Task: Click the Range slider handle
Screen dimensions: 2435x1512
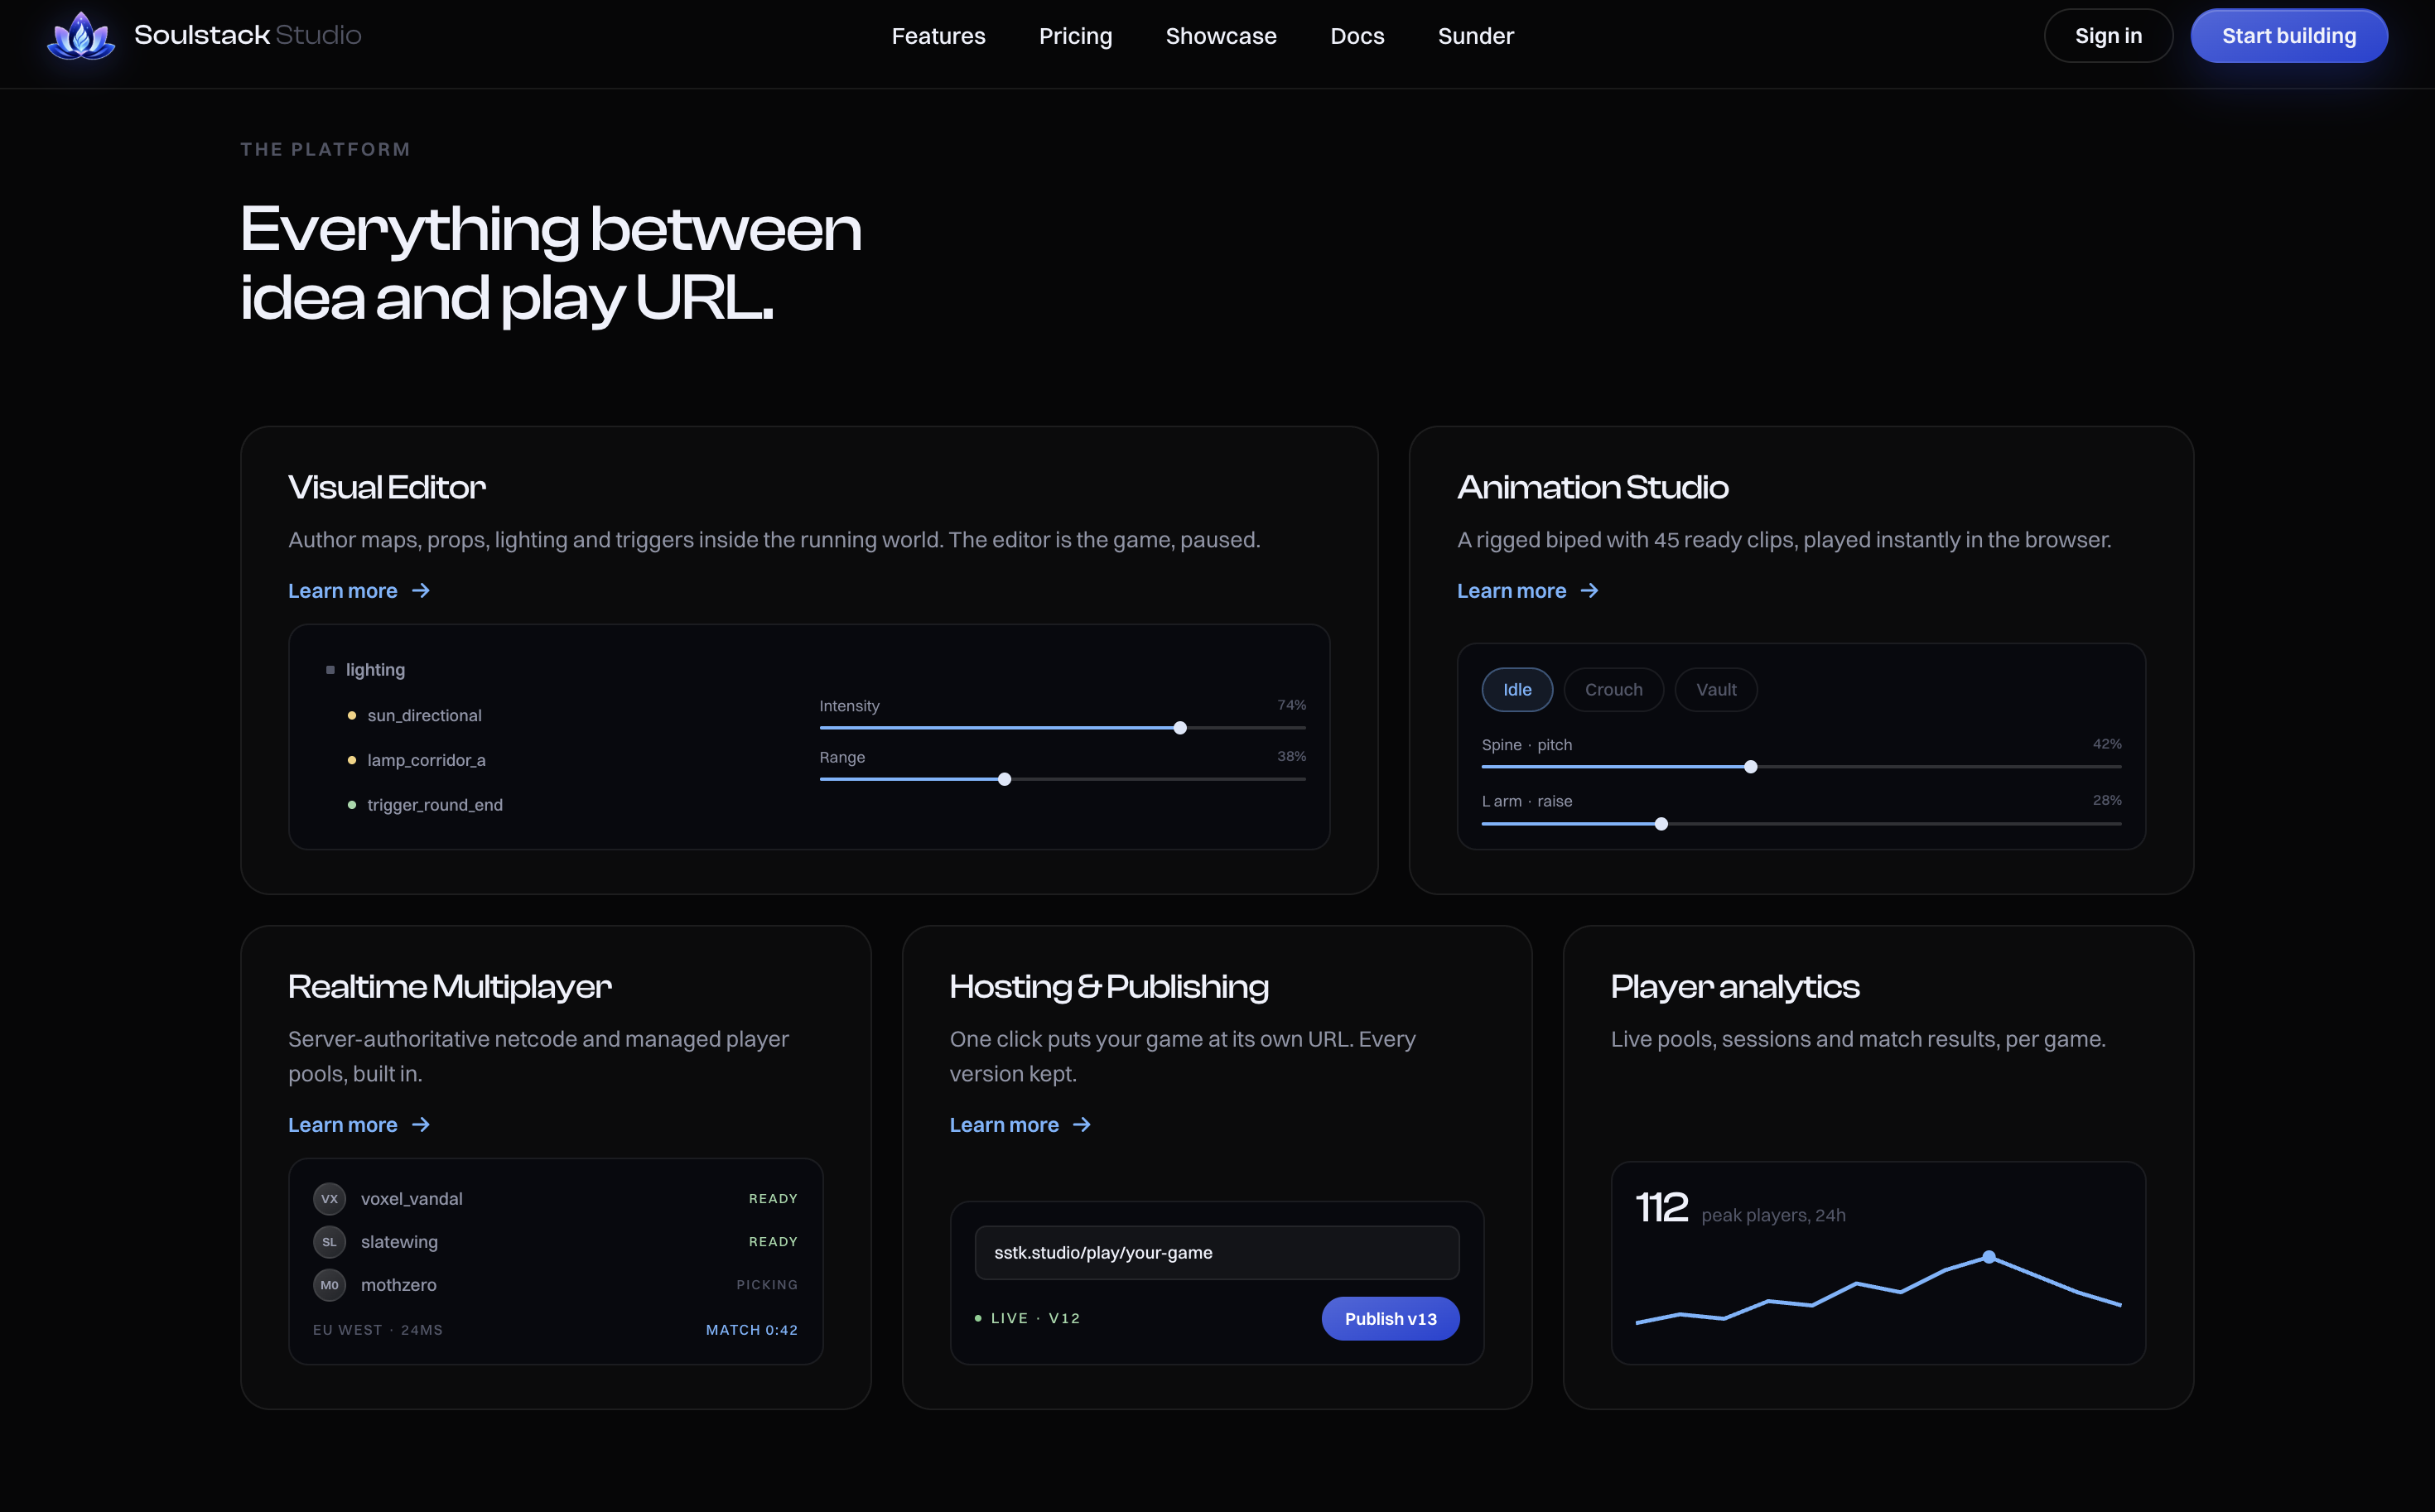Action: (x=1004, y=779)
